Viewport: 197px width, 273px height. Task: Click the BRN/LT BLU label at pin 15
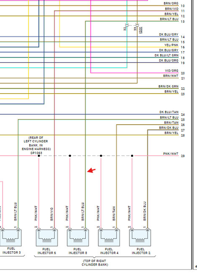click(169, 40)
